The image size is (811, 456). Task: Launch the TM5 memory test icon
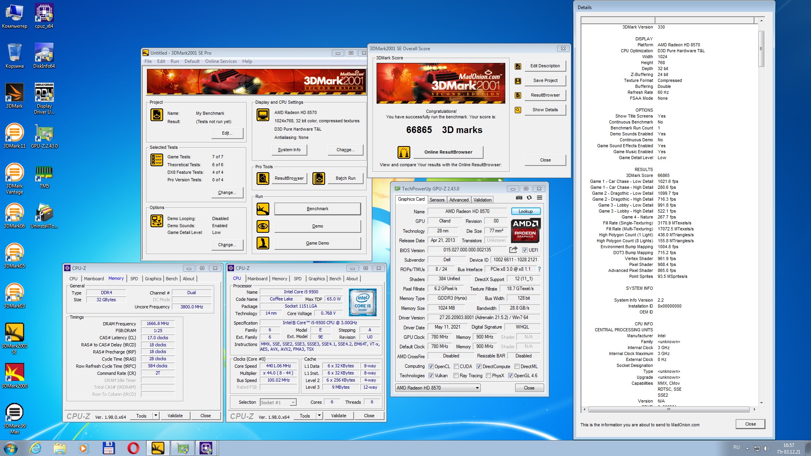(44, 176)
